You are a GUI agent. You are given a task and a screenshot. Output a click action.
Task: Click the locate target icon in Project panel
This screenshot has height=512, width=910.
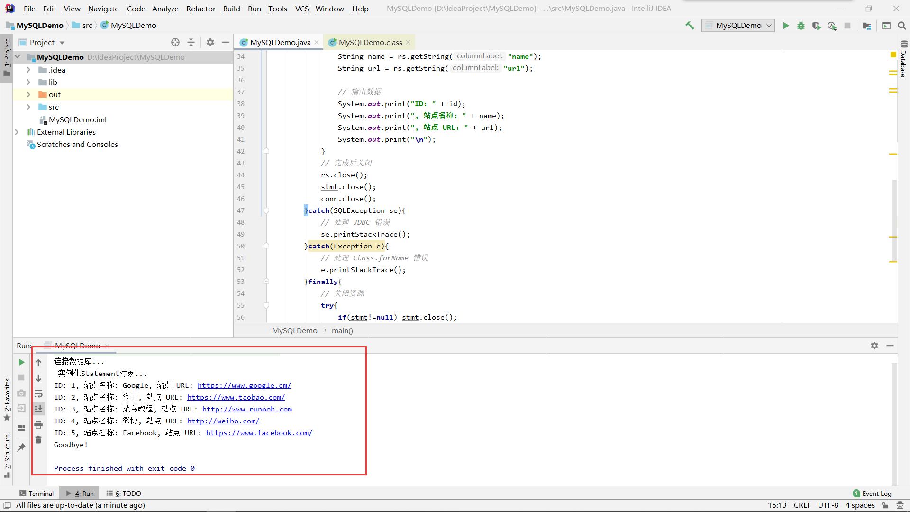175,42
